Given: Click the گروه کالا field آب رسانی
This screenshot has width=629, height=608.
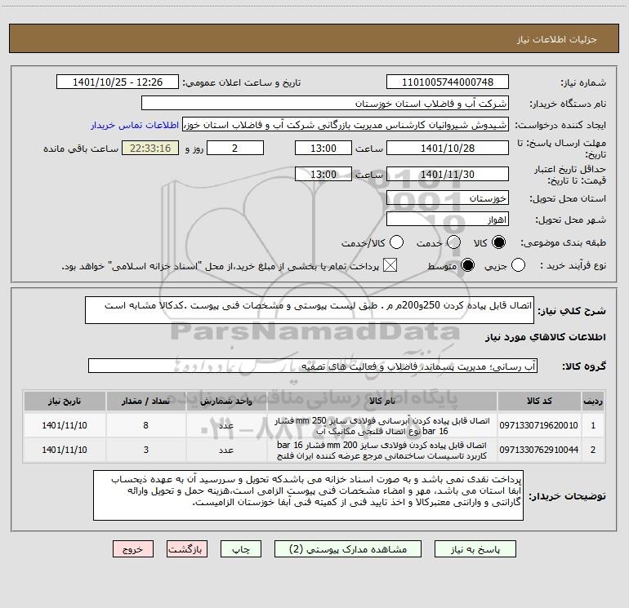Looking at the screenshot, I should coord(313,366).
